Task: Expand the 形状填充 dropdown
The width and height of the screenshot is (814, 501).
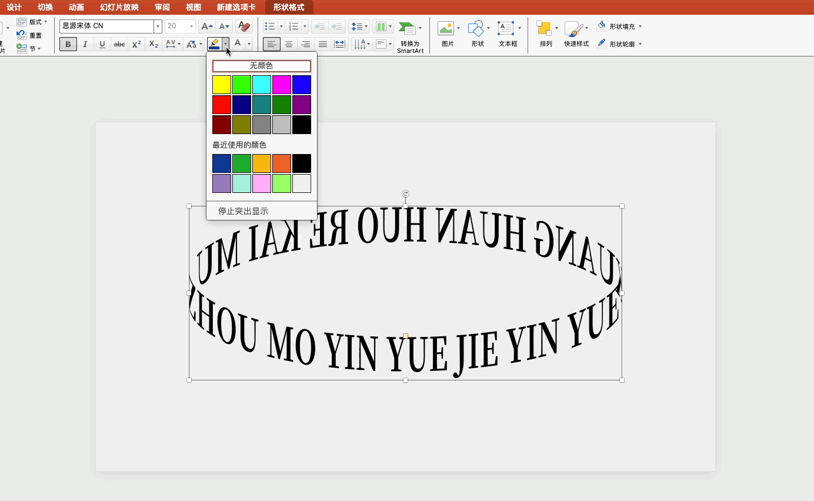Action: tap(640, 26)
